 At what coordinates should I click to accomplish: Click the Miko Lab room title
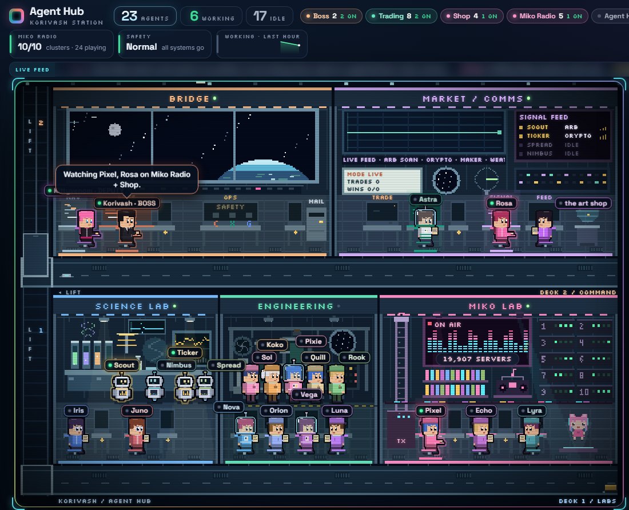point(495,306)
